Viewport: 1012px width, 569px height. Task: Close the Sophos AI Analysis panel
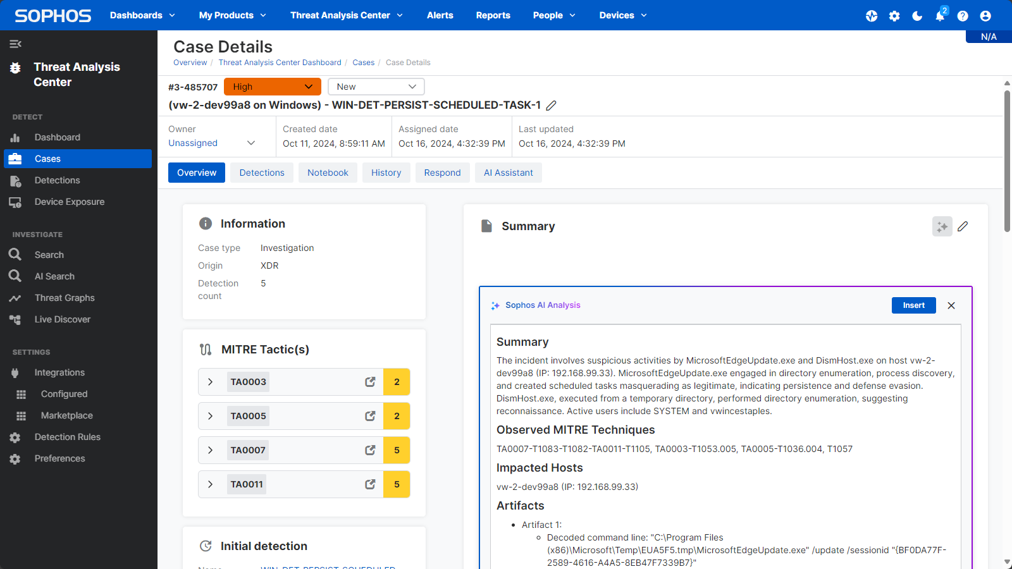click(x=951, y=305)
